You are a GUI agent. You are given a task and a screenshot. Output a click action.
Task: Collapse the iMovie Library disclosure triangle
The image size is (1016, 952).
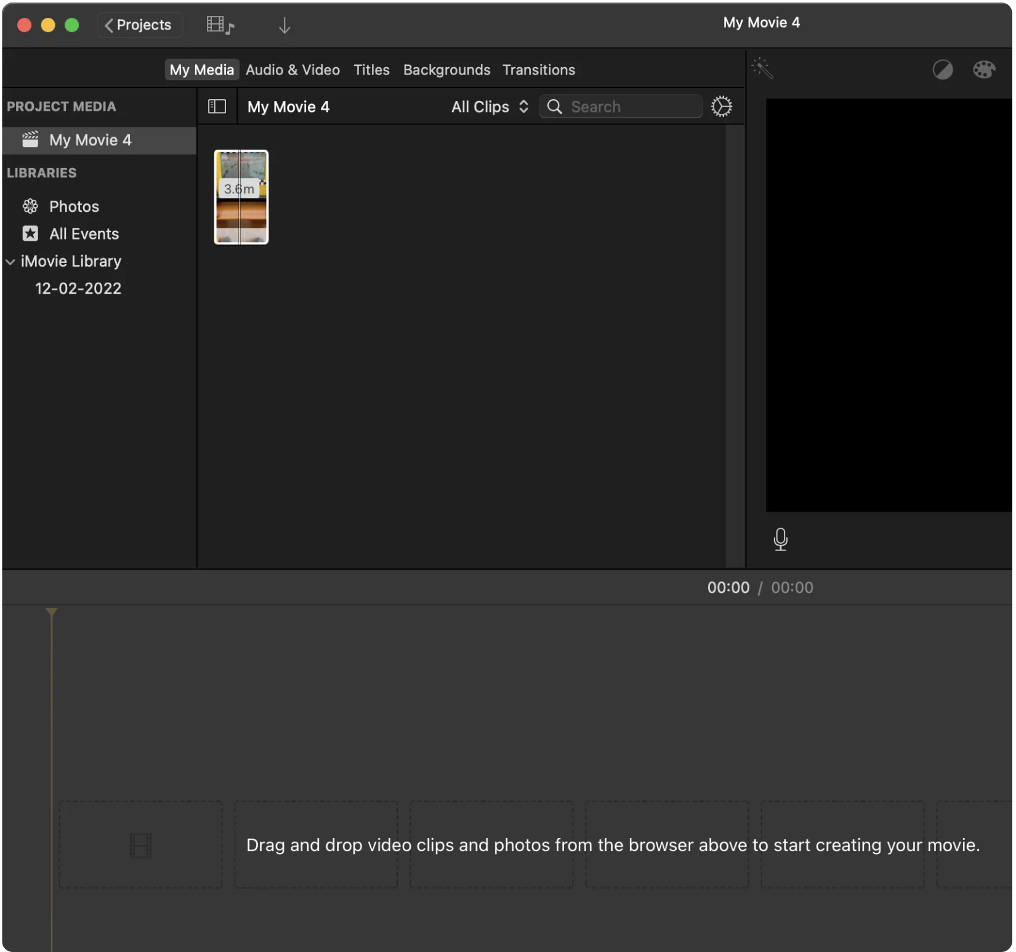tap(10, 261)
